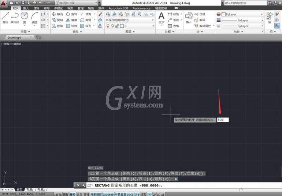This screenshot has height=196, width=282.
Task: Expand the Layers (图层) panel
Action: (130, 31)
